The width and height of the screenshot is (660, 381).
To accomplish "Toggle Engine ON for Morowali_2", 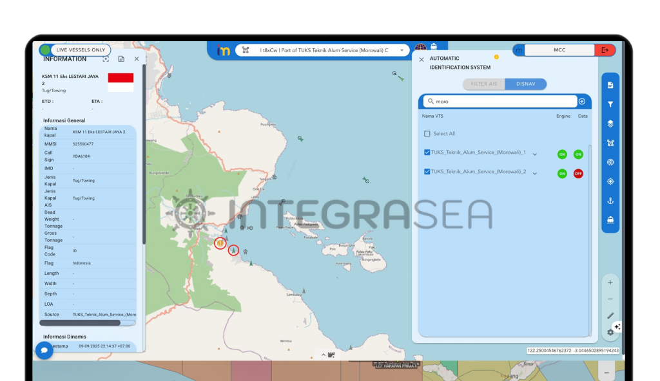I will [x=562, y=174].
